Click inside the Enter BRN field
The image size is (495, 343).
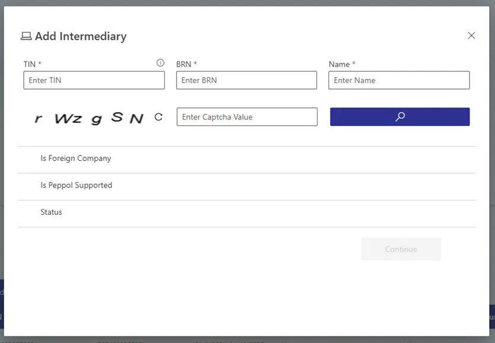coord(246,80)
